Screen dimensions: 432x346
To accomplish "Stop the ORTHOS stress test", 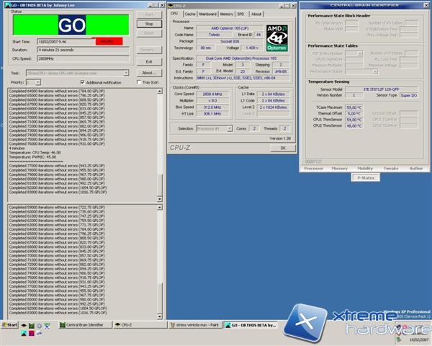I will coord(148,23).
